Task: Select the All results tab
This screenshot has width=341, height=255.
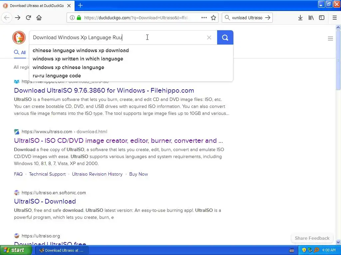Action: pyautogui.click(x=20, y=52)
